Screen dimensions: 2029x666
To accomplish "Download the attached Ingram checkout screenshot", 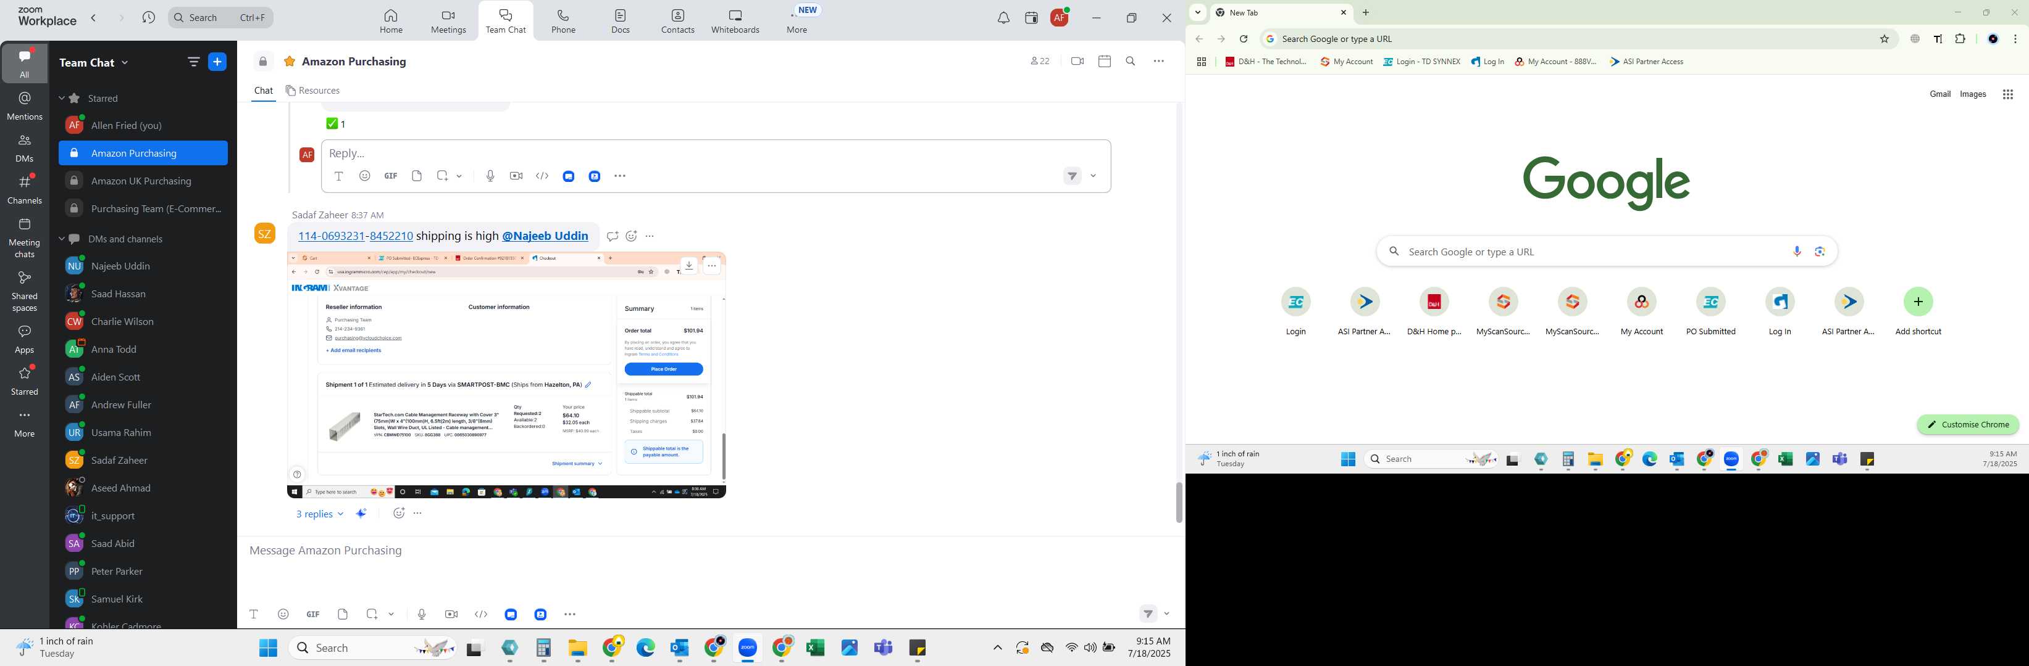I will [689, 266].
